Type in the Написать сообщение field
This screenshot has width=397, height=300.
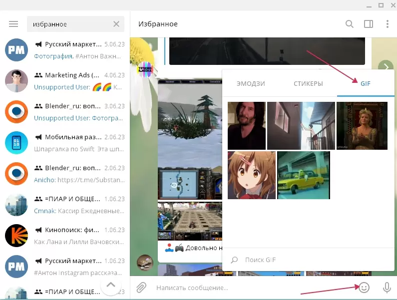[250, 288]
